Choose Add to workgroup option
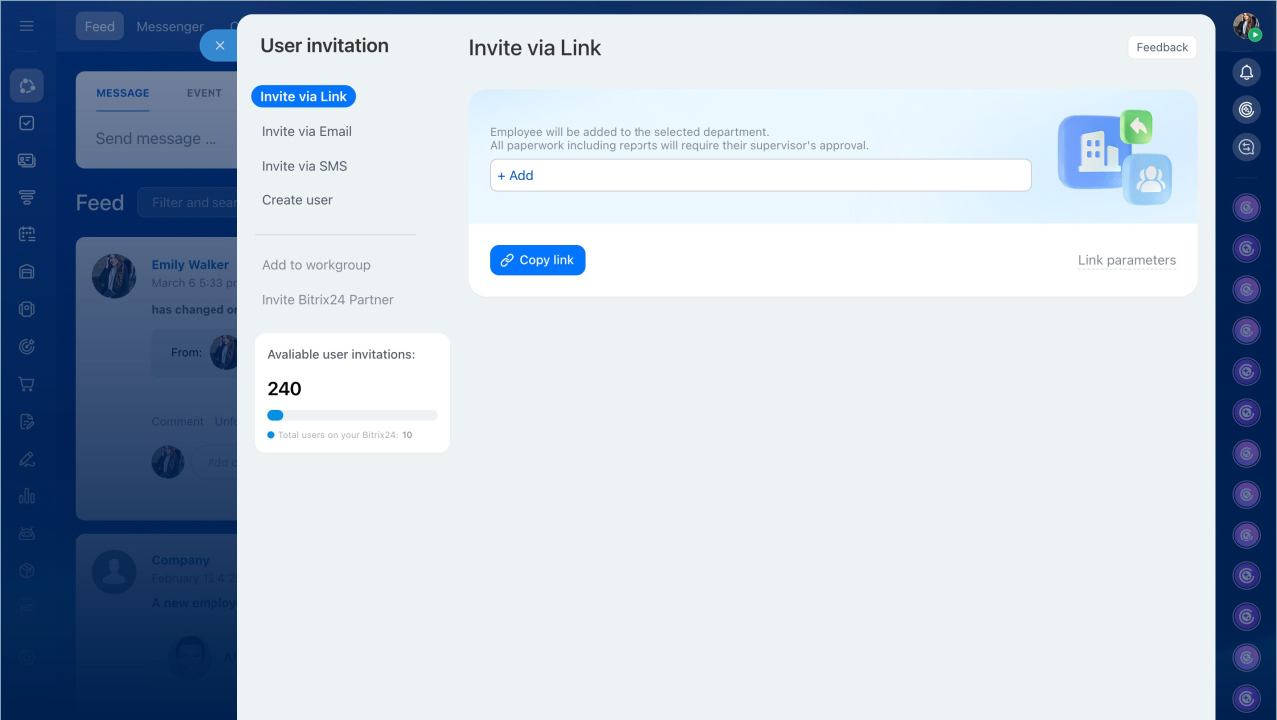1277x720 pixels. (316, 265)
